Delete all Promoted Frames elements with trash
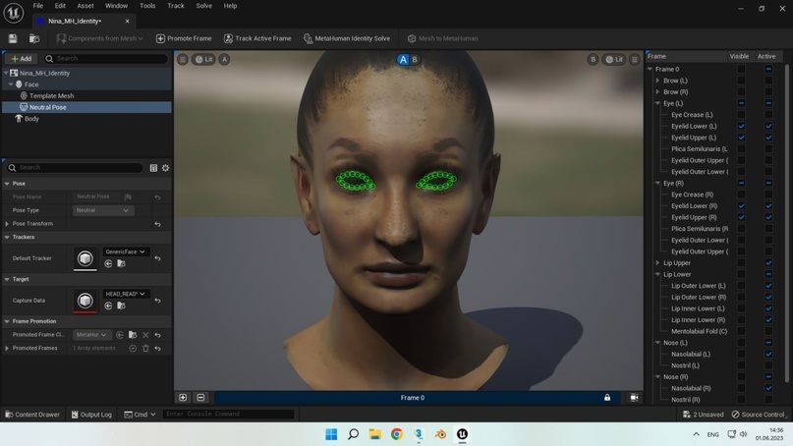The height and width of the screenshot is (446, 793). [x=145, y=349]
